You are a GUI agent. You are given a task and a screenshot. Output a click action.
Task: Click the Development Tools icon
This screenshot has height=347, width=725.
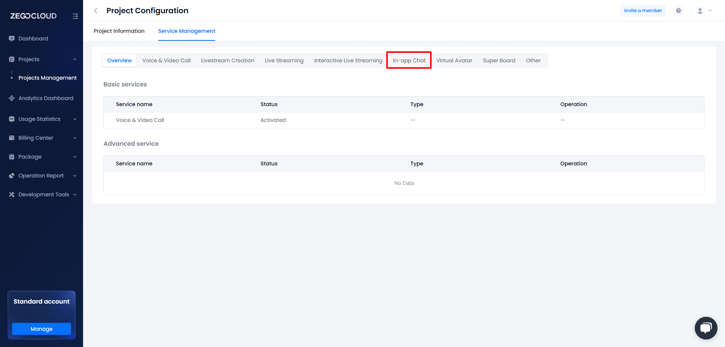tap(12, 194)
